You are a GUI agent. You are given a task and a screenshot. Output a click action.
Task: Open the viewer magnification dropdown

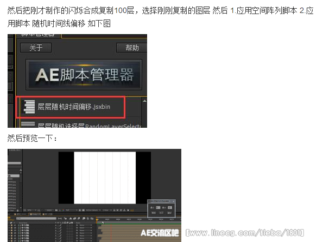pos(31,210)
